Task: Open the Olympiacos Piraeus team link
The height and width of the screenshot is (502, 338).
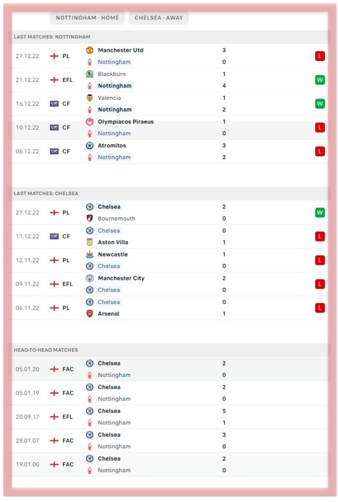Action: (x=126, y=122)
